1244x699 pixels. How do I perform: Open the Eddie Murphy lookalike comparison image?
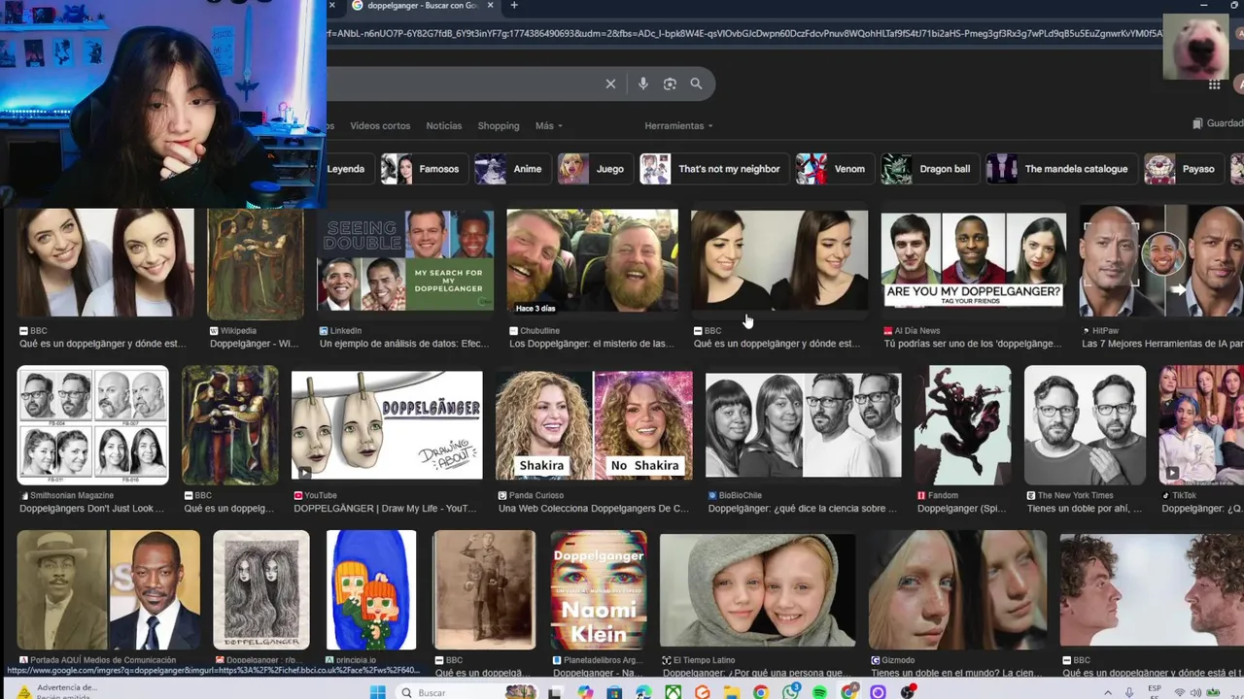coord(109,589)
